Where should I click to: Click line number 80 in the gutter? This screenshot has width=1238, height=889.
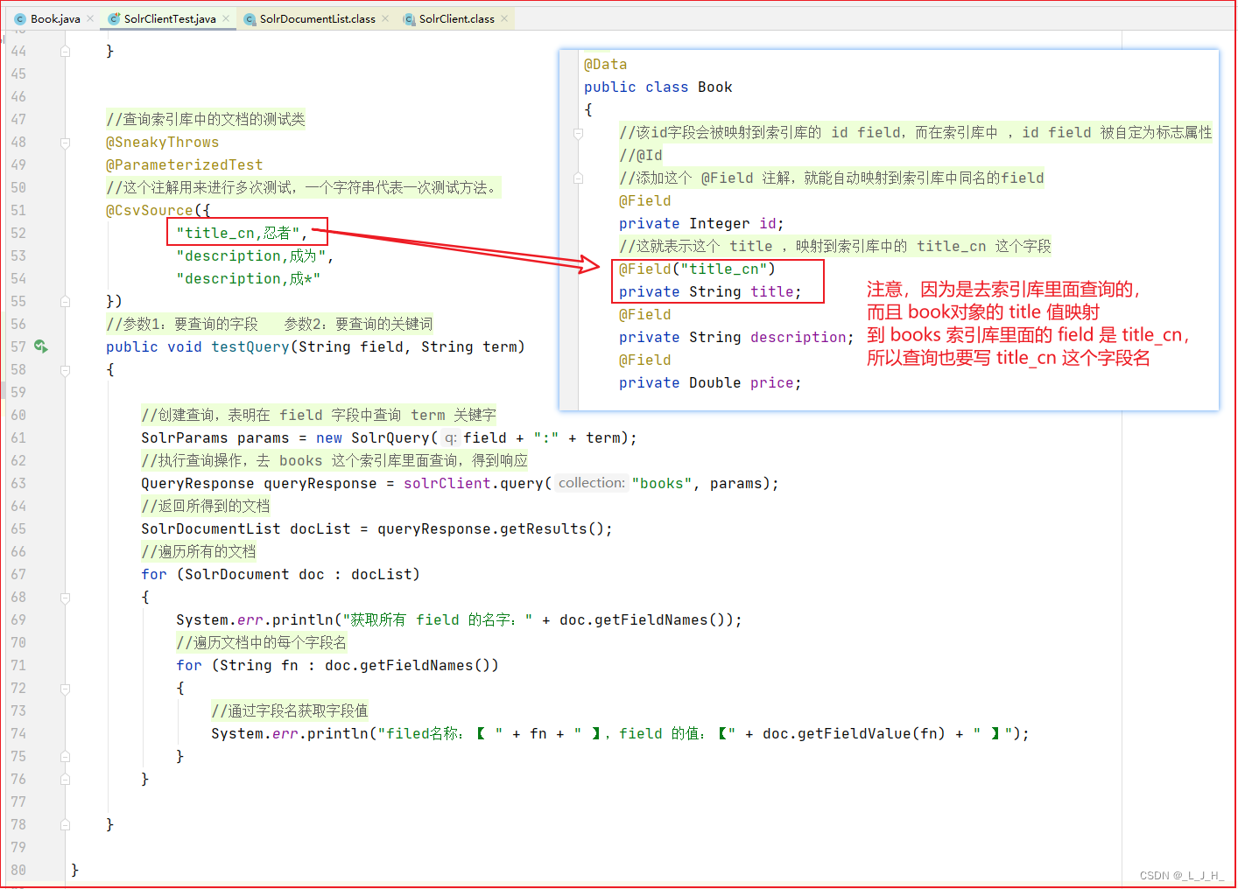18,870
